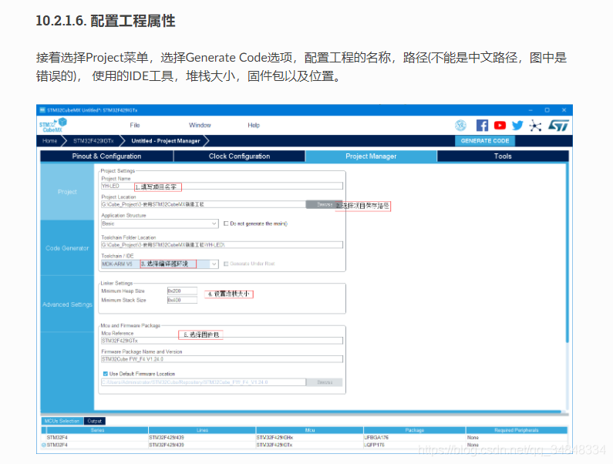The height and width of the screenshot is (464, 613).
Task: Switch to Project Manager tab
Action: pyautogui.click(x=371, y=156)
